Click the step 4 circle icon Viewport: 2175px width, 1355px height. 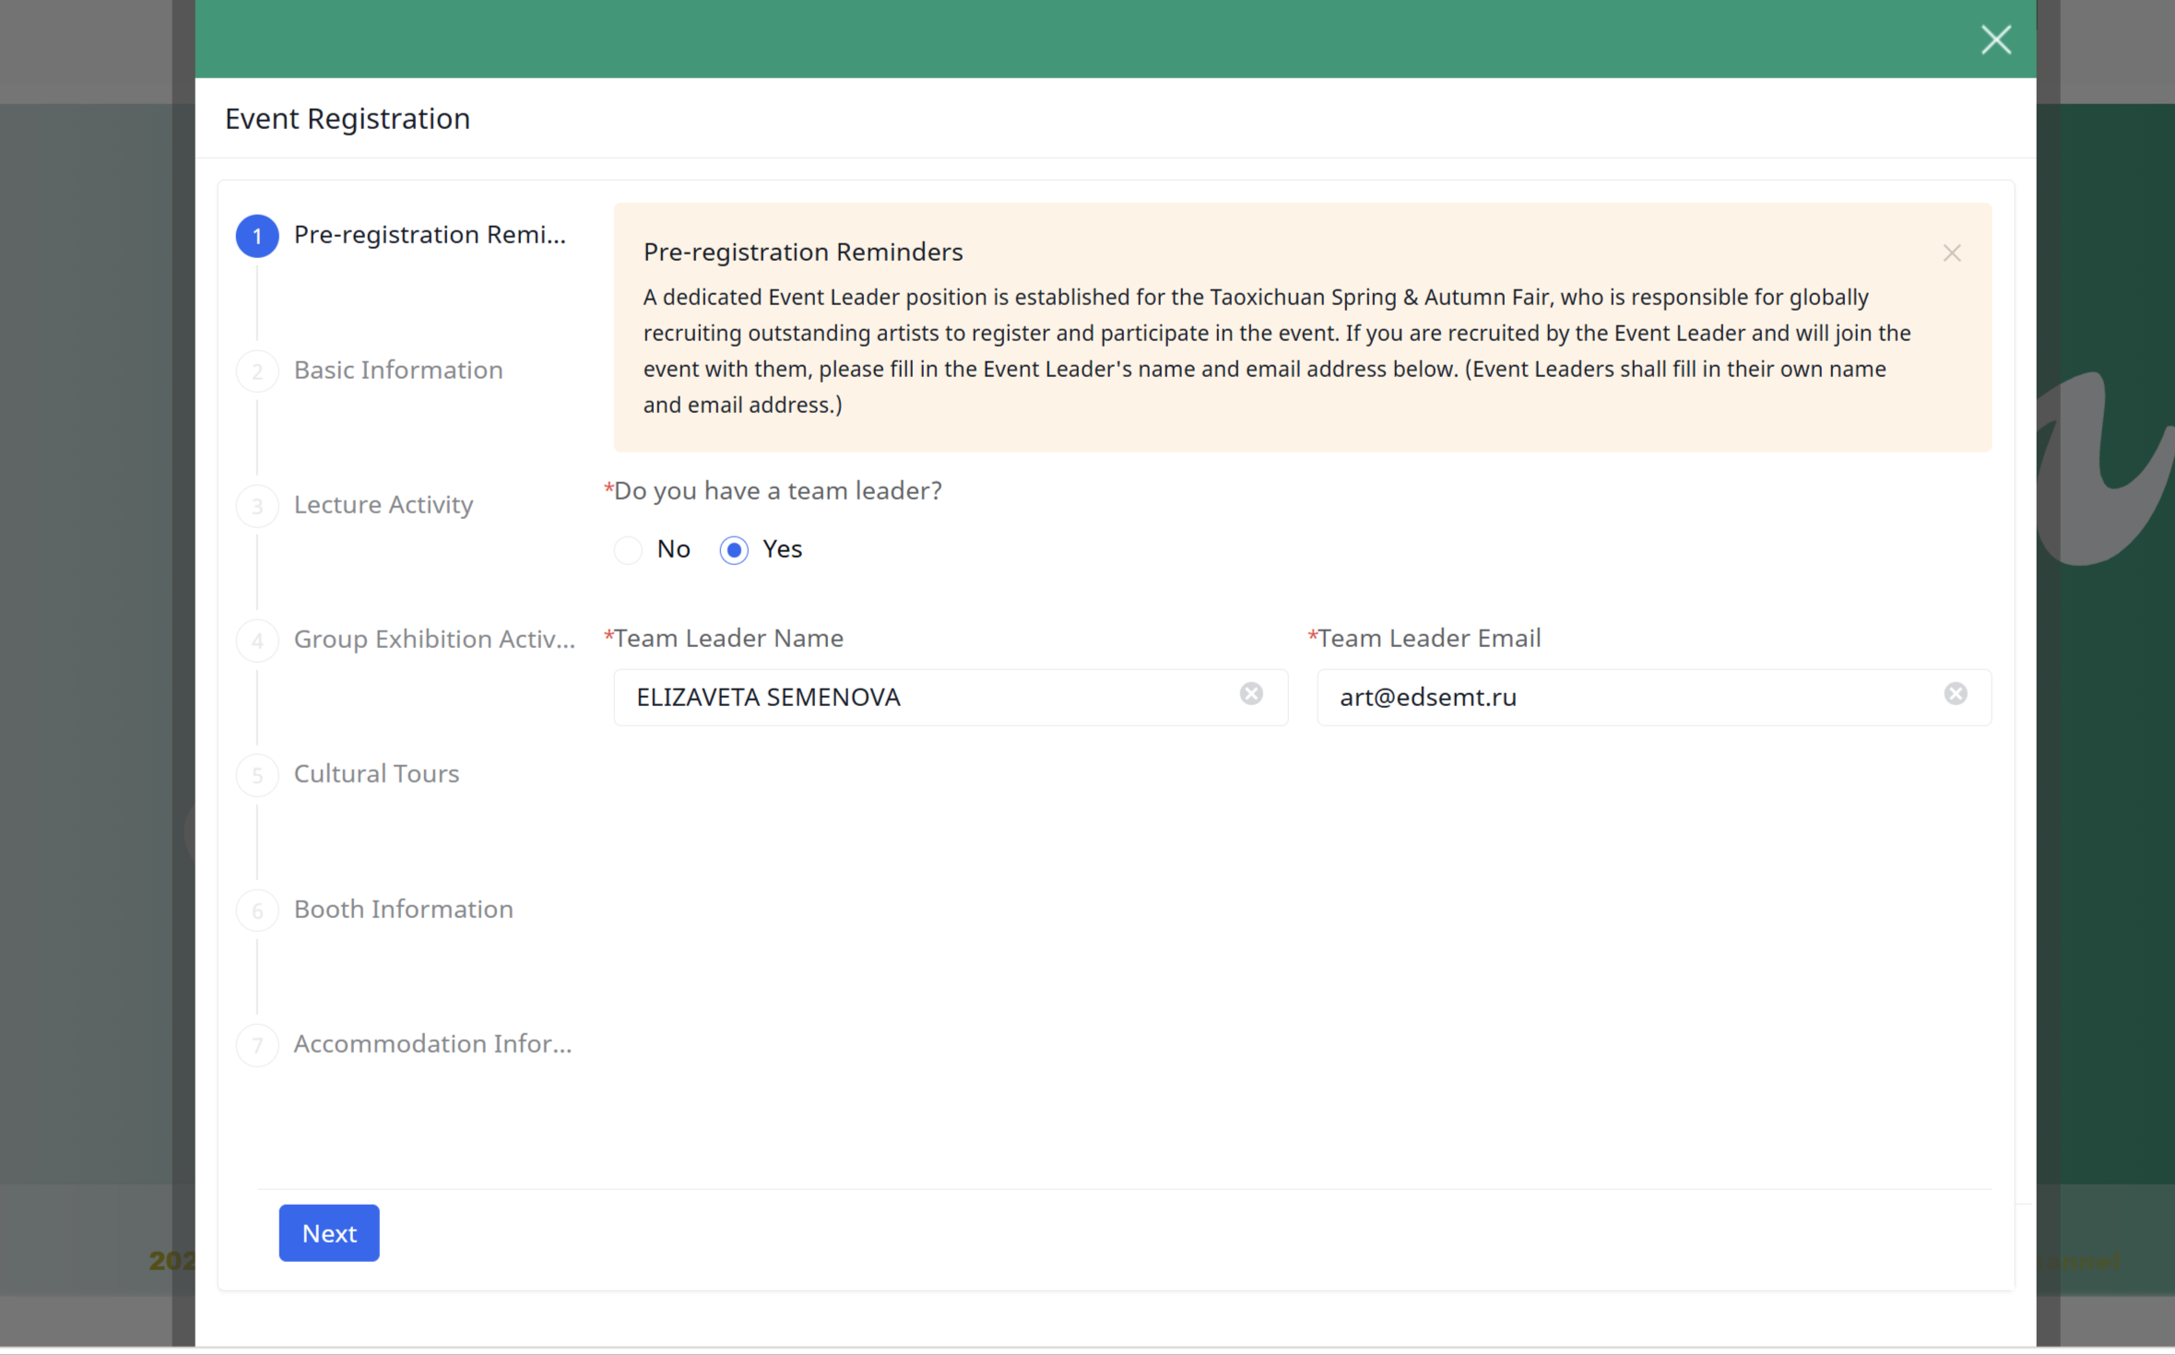click(257, 641)
